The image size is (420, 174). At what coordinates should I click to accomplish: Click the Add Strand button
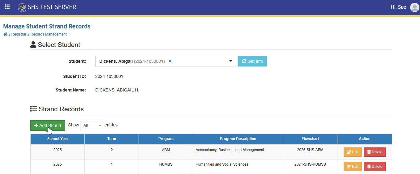point(48,125)
